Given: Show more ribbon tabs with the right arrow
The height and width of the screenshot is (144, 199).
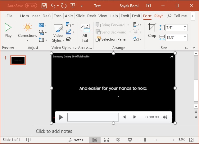Looking at the screenshot, I should [x=193, y=16].
